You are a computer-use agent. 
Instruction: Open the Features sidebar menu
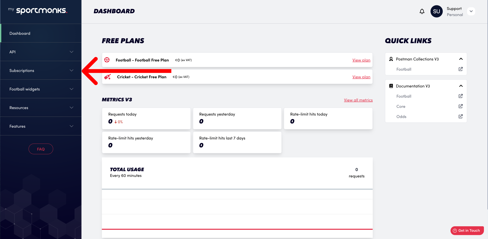tap(41, 126)
